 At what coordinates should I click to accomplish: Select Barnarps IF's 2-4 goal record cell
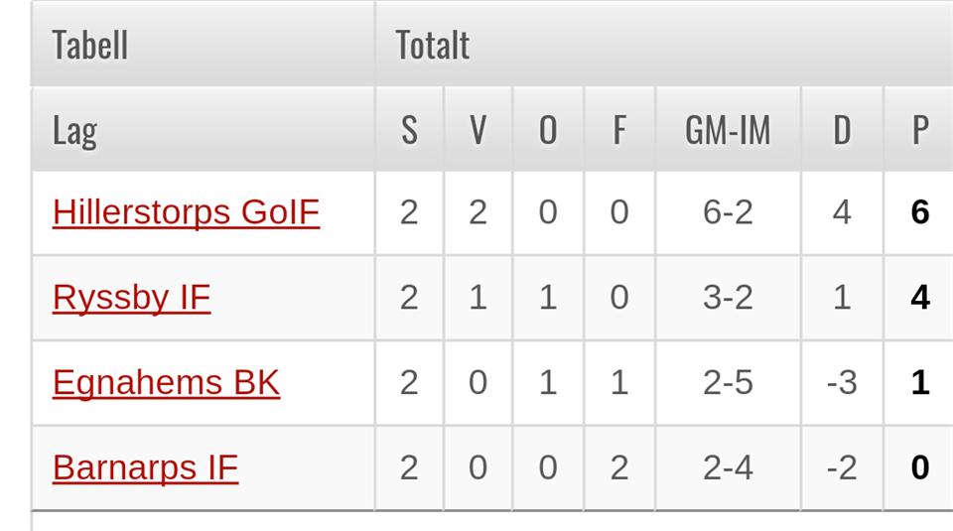point(728,467)
